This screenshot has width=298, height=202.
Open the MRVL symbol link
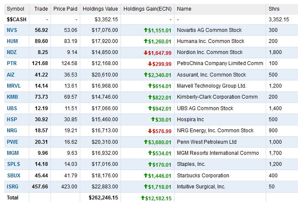coord(14,85)
